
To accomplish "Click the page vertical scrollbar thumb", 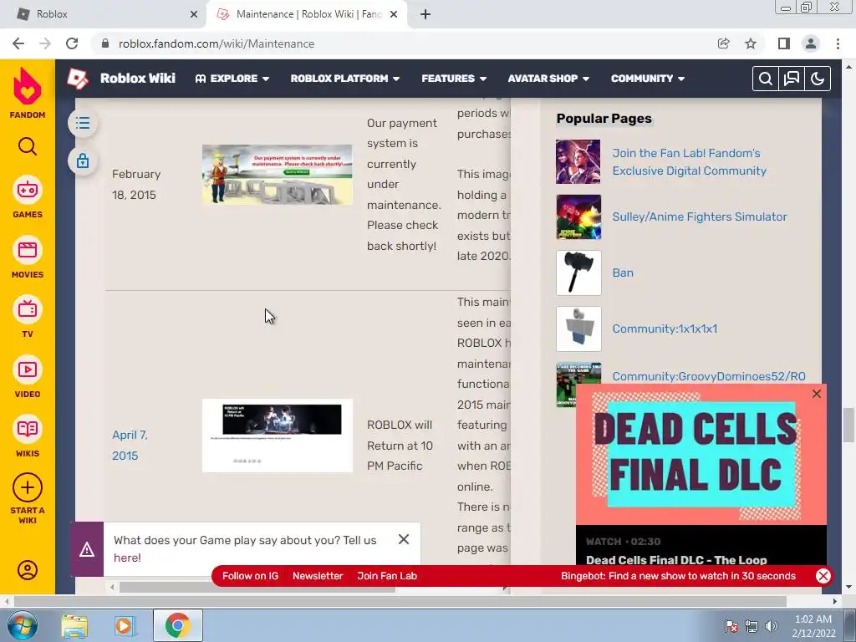I will (x=848, y=425).
